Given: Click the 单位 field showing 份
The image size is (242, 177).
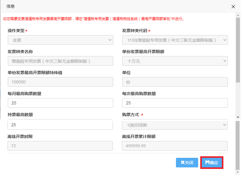Looking at the screenshot, I should pyautogui.click(x=175, y=82).
